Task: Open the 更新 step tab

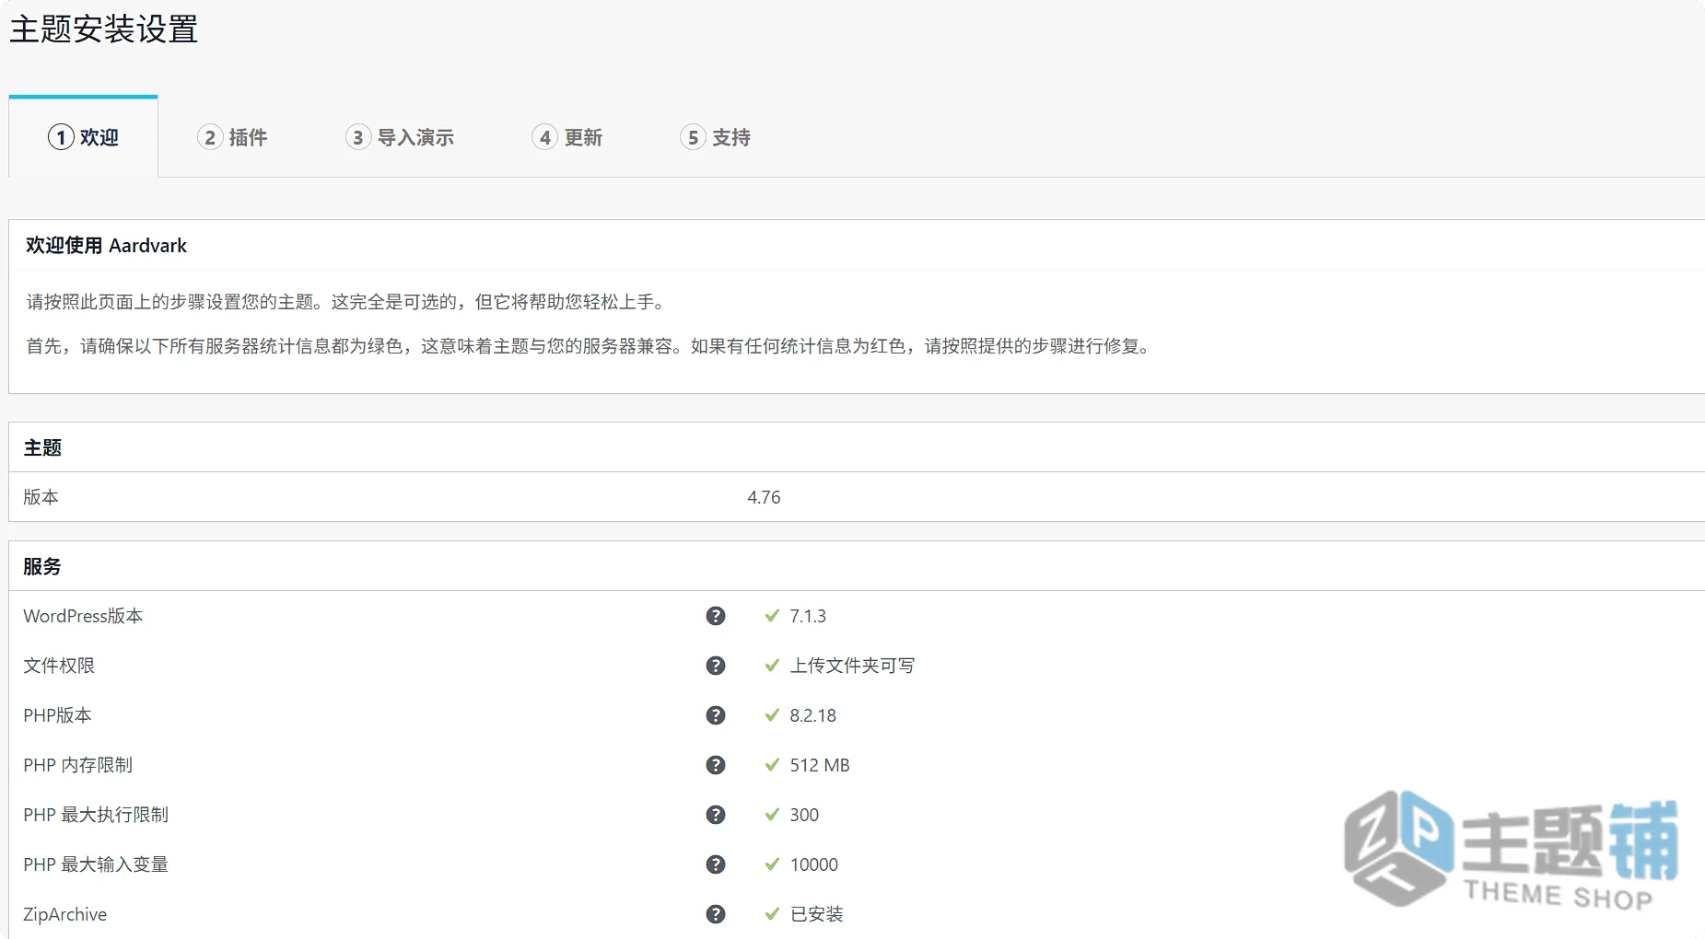Action: [x=567, y=137]
